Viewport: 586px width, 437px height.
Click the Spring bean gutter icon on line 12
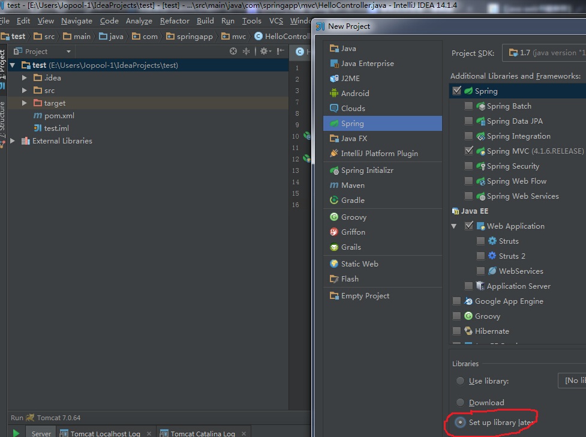click(307, 158)
